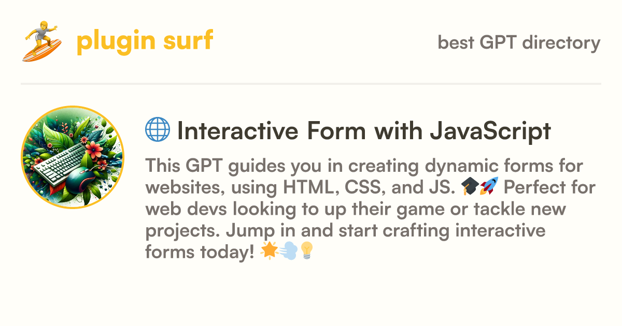Image resolution: width=622 pixels, height=326 pixels.
Task: Click the word JavaScript in the heading
Action: 490,132
